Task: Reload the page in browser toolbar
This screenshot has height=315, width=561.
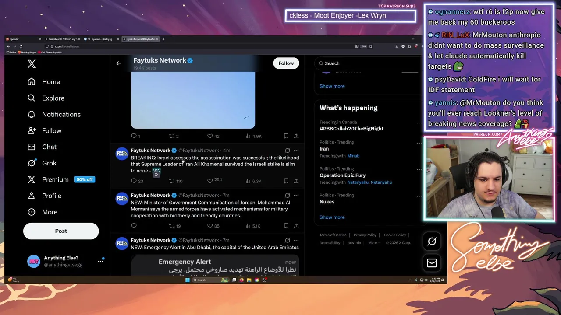Action: tap(21, 46)
